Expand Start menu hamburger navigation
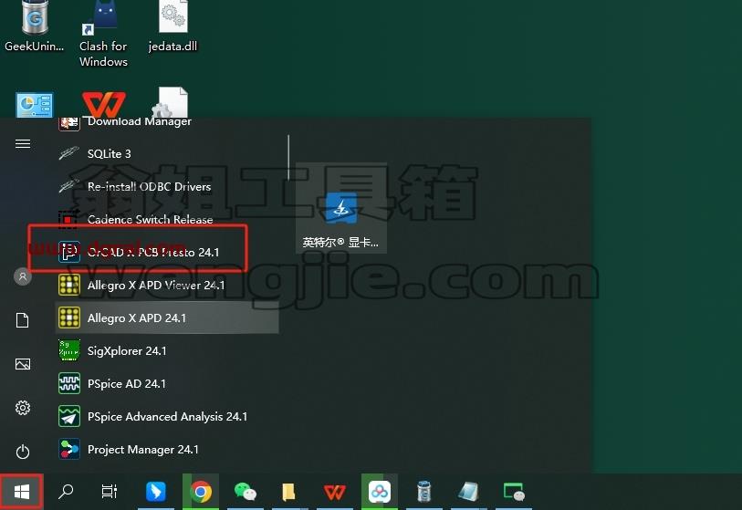This screenshot has width=742, height=510. [x=23, y=143]
